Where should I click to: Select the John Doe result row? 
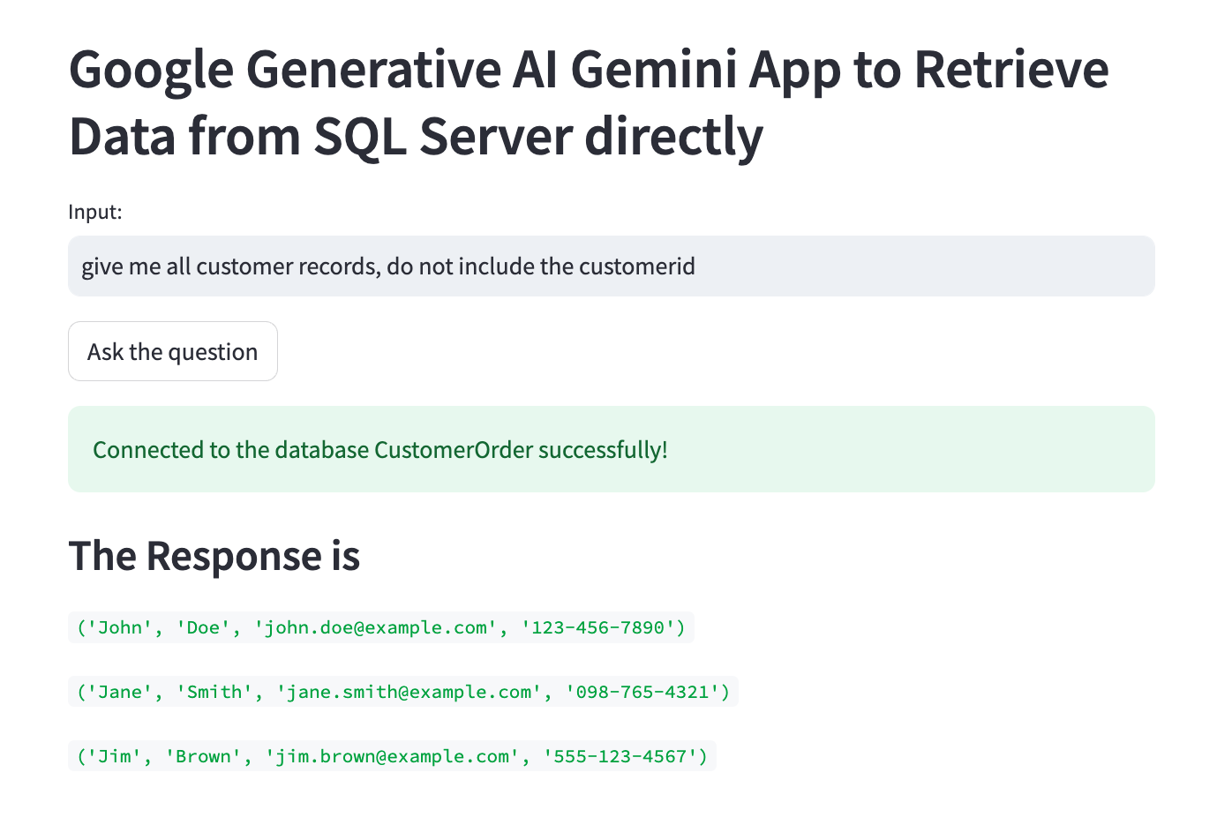[381, 627]
